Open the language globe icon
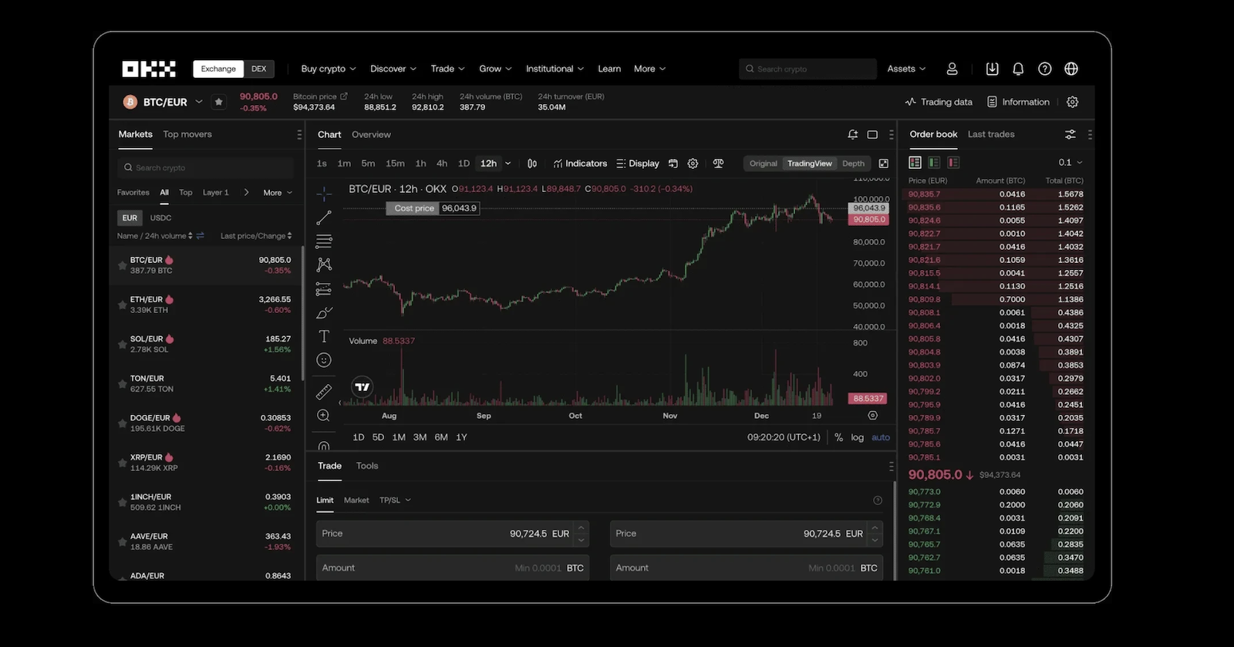 [1071, 69]
